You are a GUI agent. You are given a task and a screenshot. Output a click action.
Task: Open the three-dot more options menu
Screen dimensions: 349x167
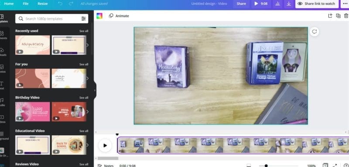[x=345, y=4]
